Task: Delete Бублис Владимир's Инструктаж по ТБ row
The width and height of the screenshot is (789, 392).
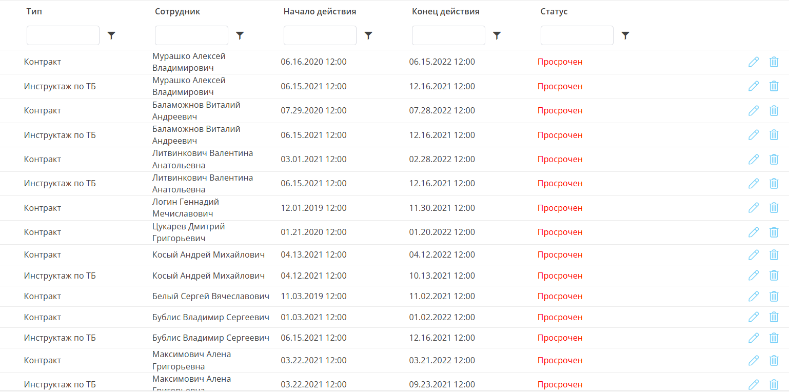Action: coord(774,338)
